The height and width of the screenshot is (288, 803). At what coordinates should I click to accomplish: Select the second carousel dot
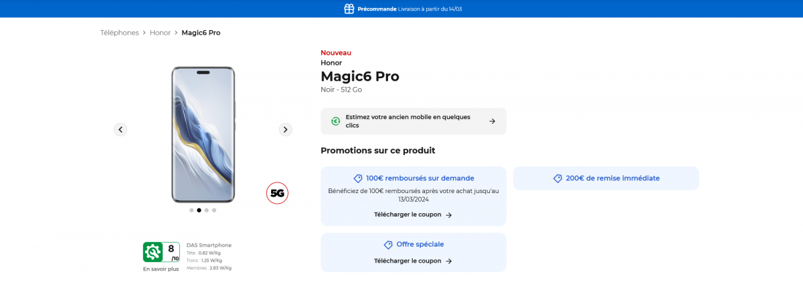(x=199, y=210)
